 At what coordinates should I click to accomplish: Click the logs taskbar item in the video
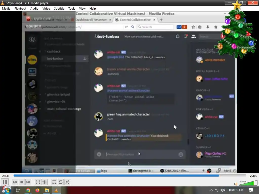click(102, 171)
